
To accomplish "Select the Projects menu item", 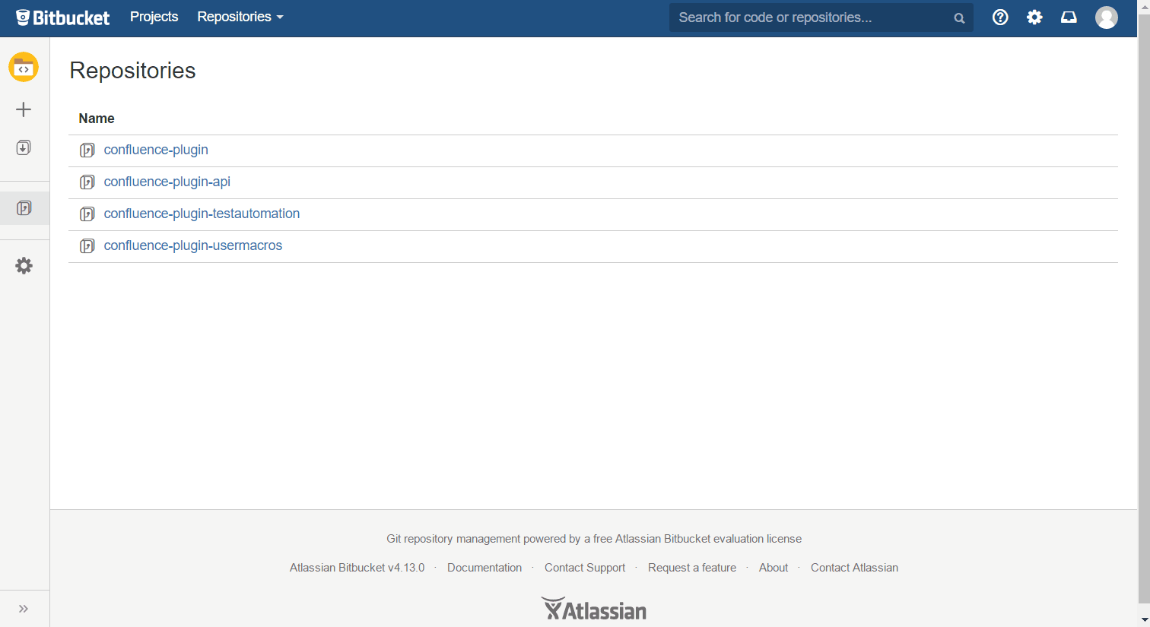I will (x=154, y=16).
